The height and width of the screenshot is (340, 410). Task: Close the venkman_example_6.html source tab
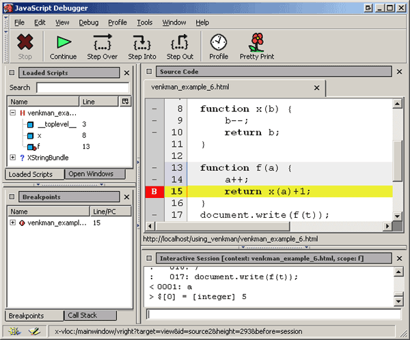(x=316, y=88)
